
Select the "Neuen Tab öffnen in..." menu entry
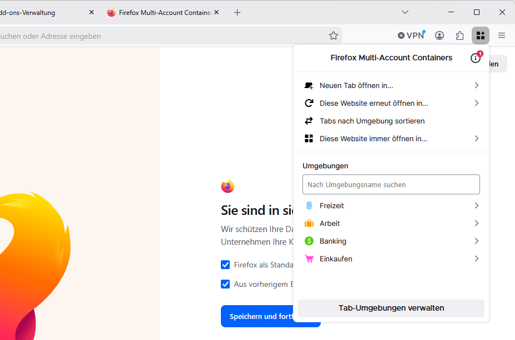pos(391,86)
